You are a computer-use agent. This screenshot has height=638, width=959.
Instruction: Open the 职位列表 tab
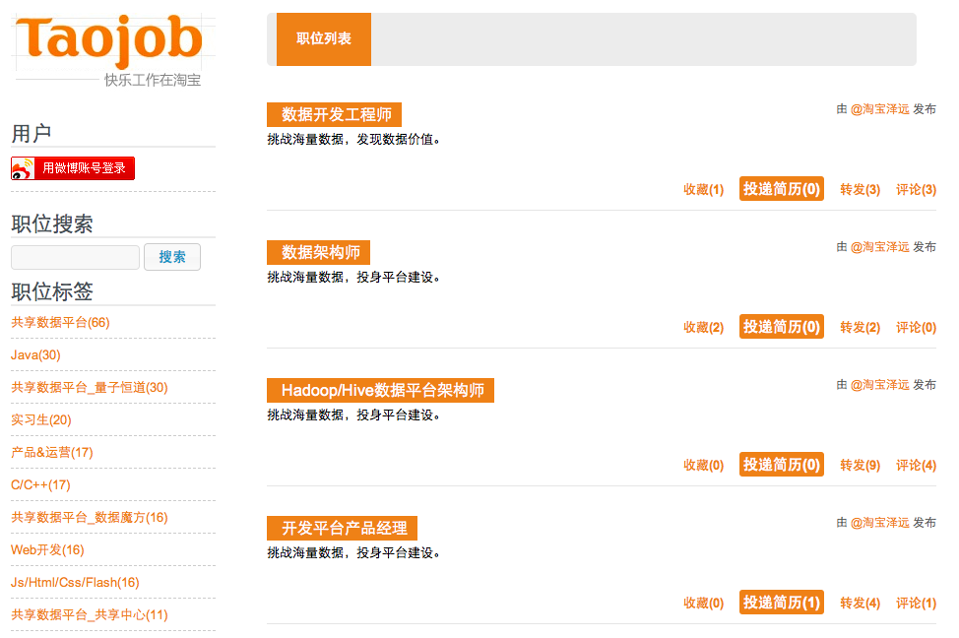point(324,39)
